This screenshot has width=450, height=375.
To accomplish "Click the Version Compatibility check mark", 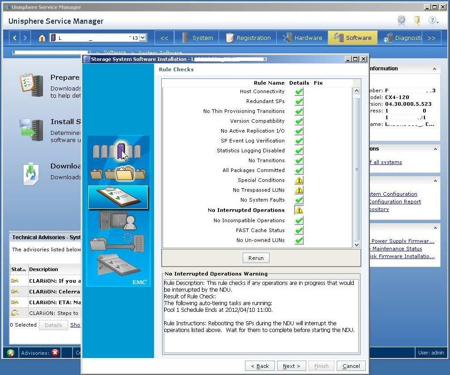I will click(299, 121).
